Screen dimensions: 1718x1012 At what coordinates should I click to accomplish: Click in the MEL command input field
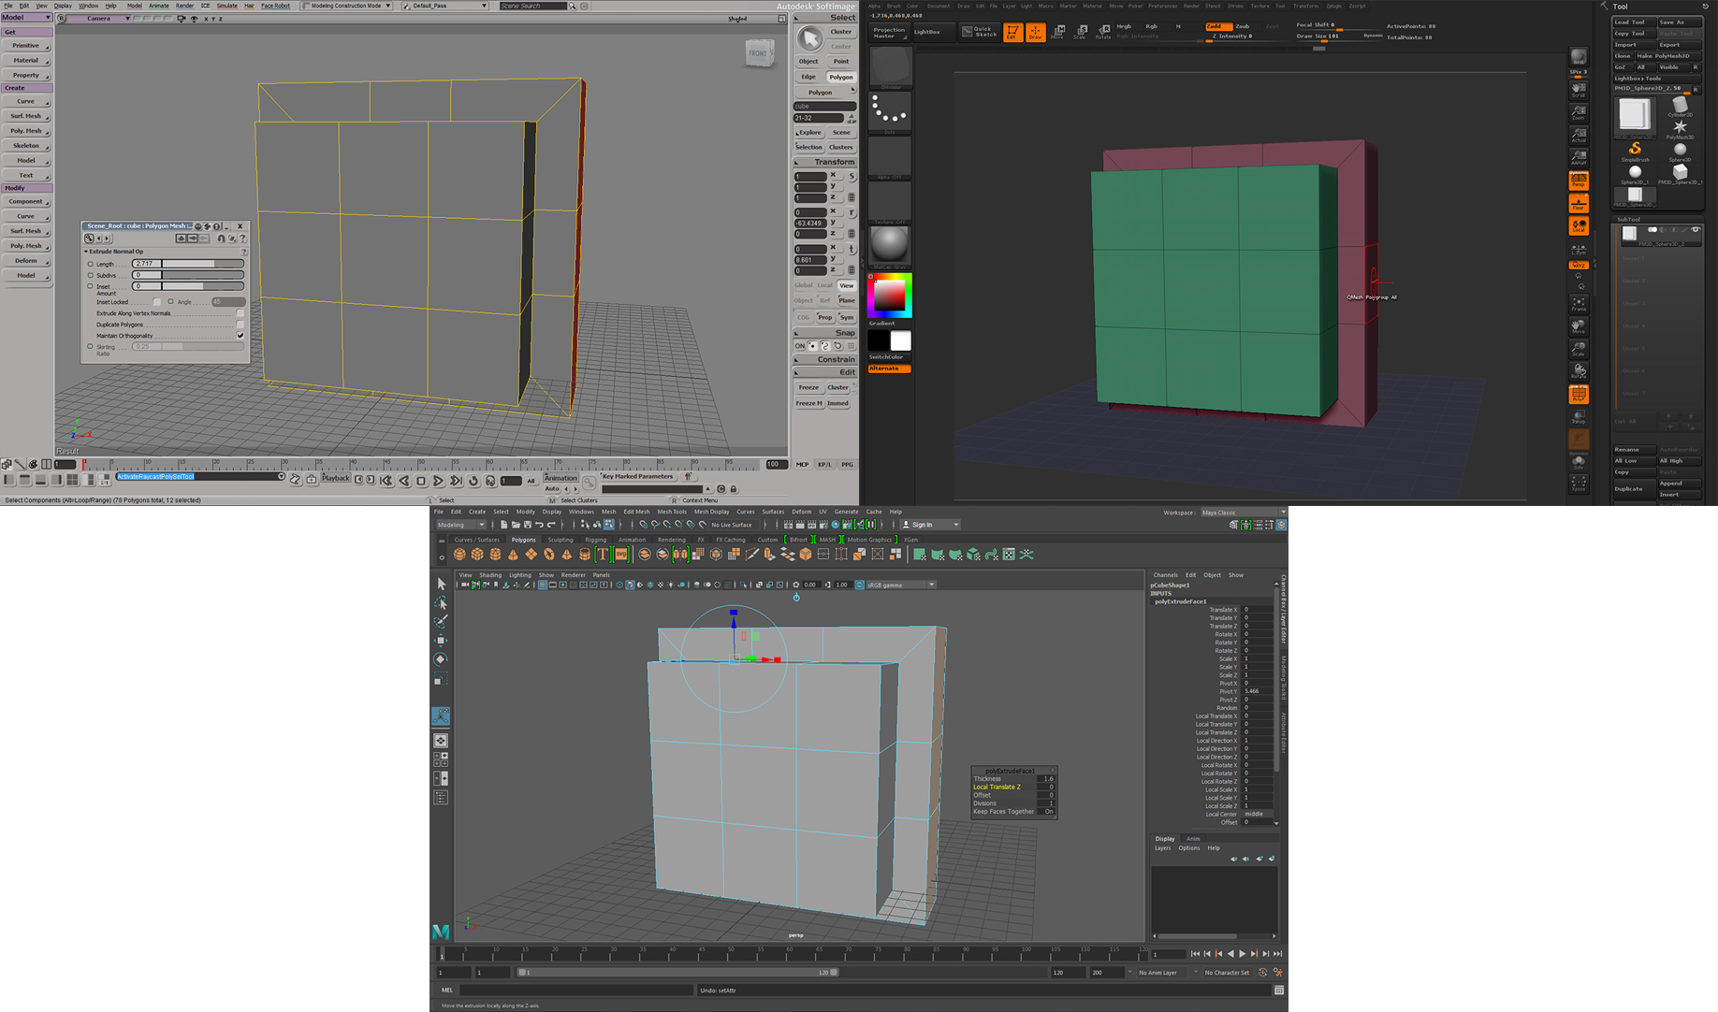(x=575, y=990)
